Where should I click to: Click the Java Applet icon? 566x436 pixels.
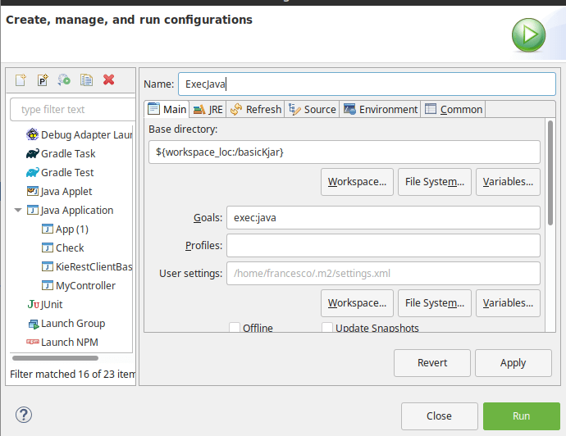(x=33, y=191)
